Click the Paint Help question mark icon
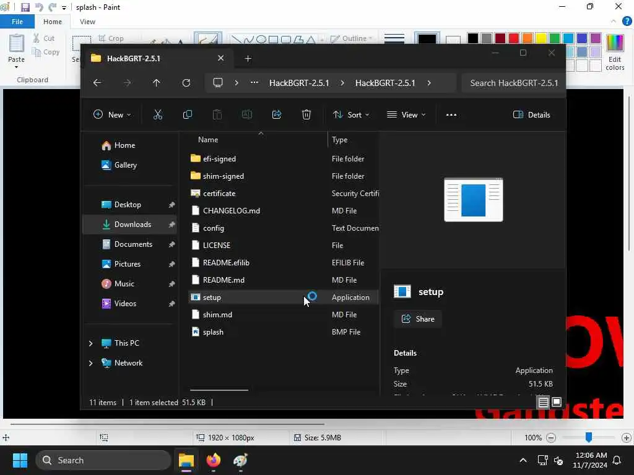 pos(627,22)
